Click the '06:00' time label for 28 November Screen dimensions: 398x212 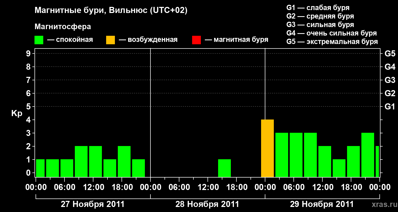179,187
